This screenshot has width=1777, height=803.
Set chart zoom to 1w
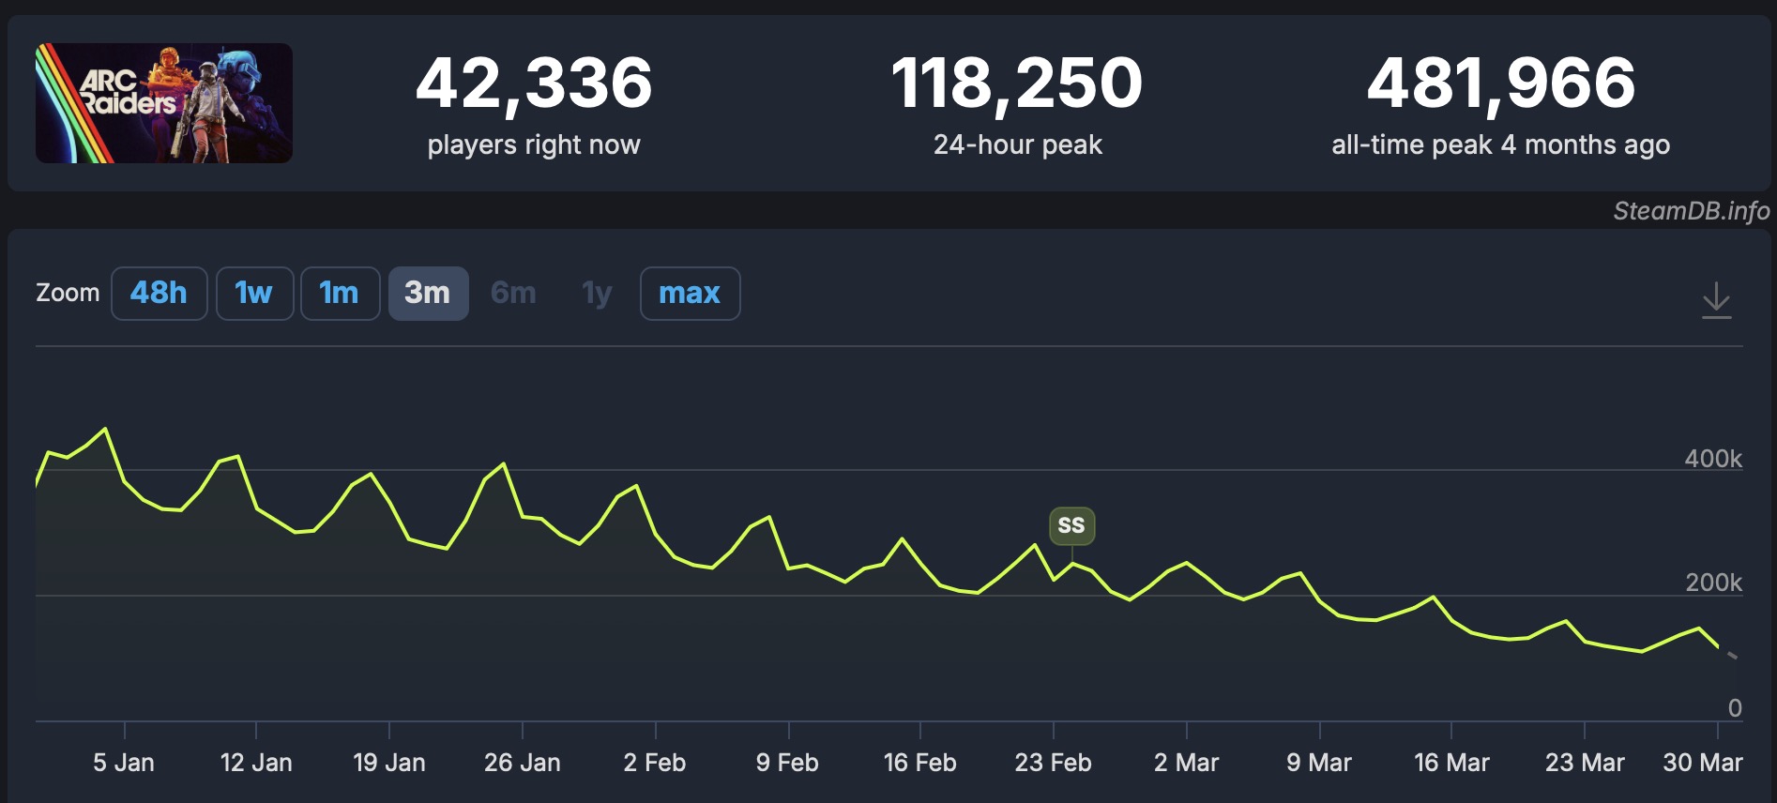(254, 294)
